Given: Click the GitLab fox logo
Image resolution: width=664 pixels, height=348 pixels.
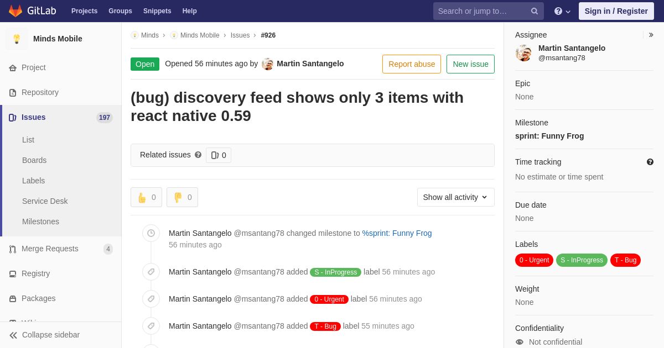Looking at the screenshot, I should click(15, 11).
